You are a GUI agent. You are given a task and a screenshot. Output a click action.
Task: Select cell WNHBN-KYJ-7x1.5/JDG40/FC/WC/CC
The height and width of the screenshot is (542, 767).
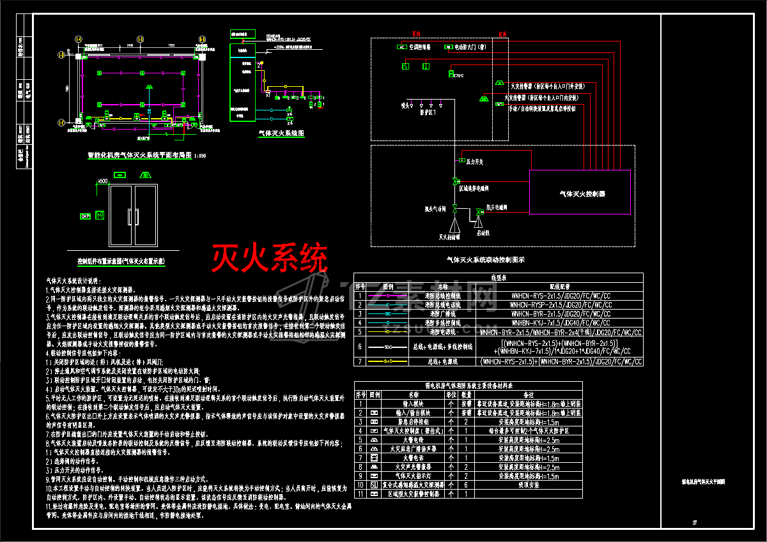tap(560, 323)
